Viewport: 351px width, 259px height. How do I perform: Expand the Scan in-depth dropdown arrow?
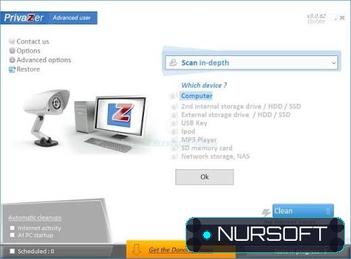(x=333, y=63)
